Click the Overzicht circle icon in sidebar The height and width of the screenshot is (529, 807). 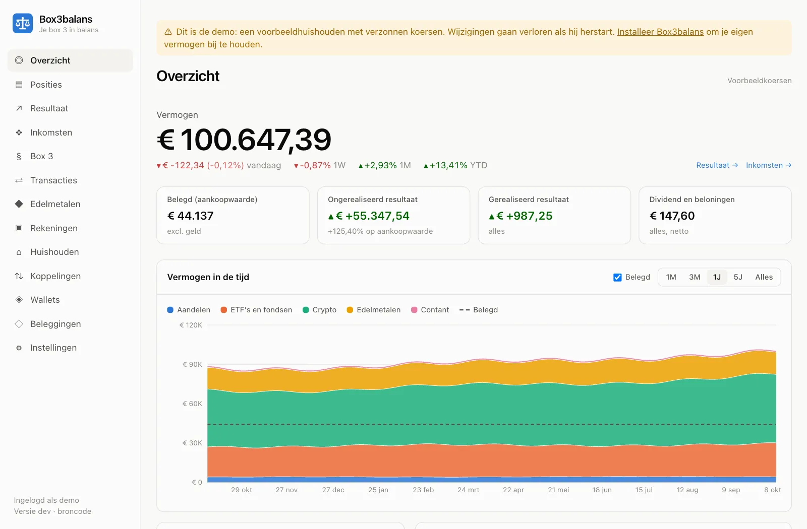coord(19,60)
